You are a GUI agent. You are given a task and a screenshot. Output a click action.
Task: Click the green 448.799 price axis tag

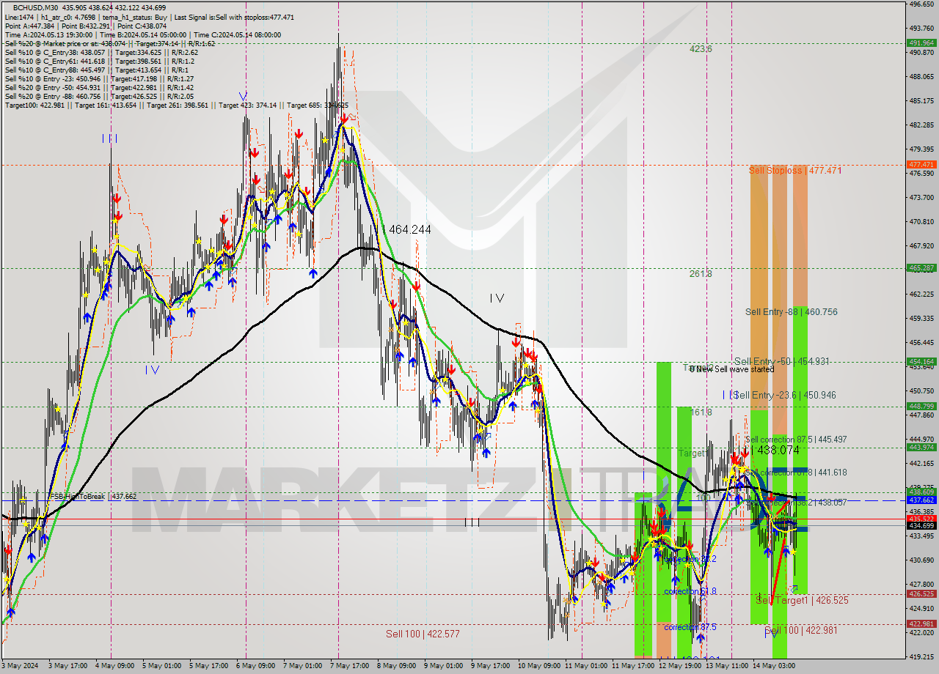point(921,406)
